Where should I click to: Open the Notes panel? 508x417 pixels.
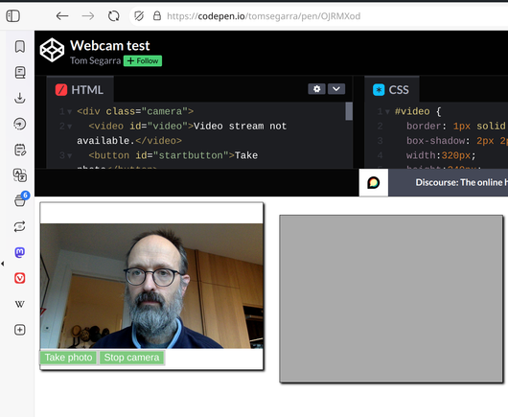(x=20, y=150)
